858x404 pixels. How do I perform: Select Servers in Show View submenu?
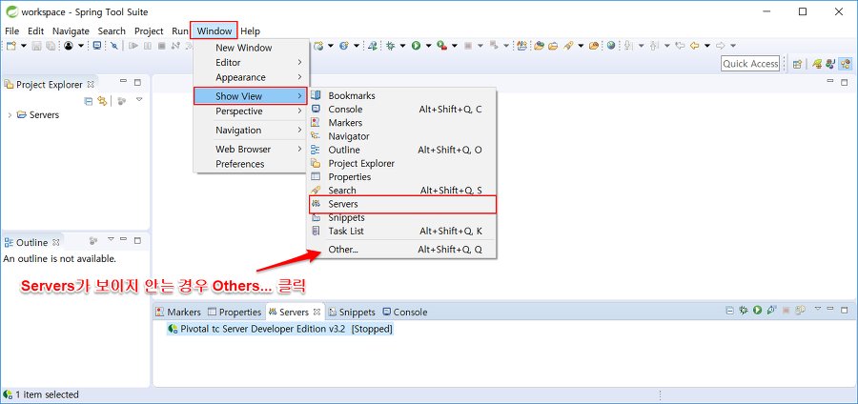[x=402, y=204]
